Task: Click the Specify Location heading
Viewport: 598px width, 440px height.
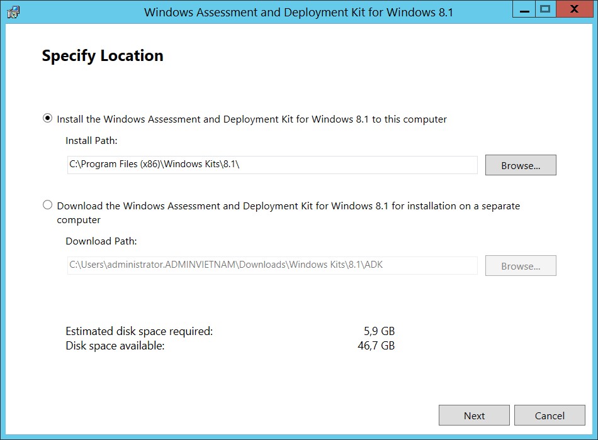Action: [103, 56]
